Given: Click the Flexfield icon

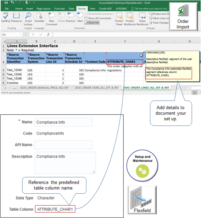Looking at the screenshot, I should pyautogui.click(x=142, y=200).
